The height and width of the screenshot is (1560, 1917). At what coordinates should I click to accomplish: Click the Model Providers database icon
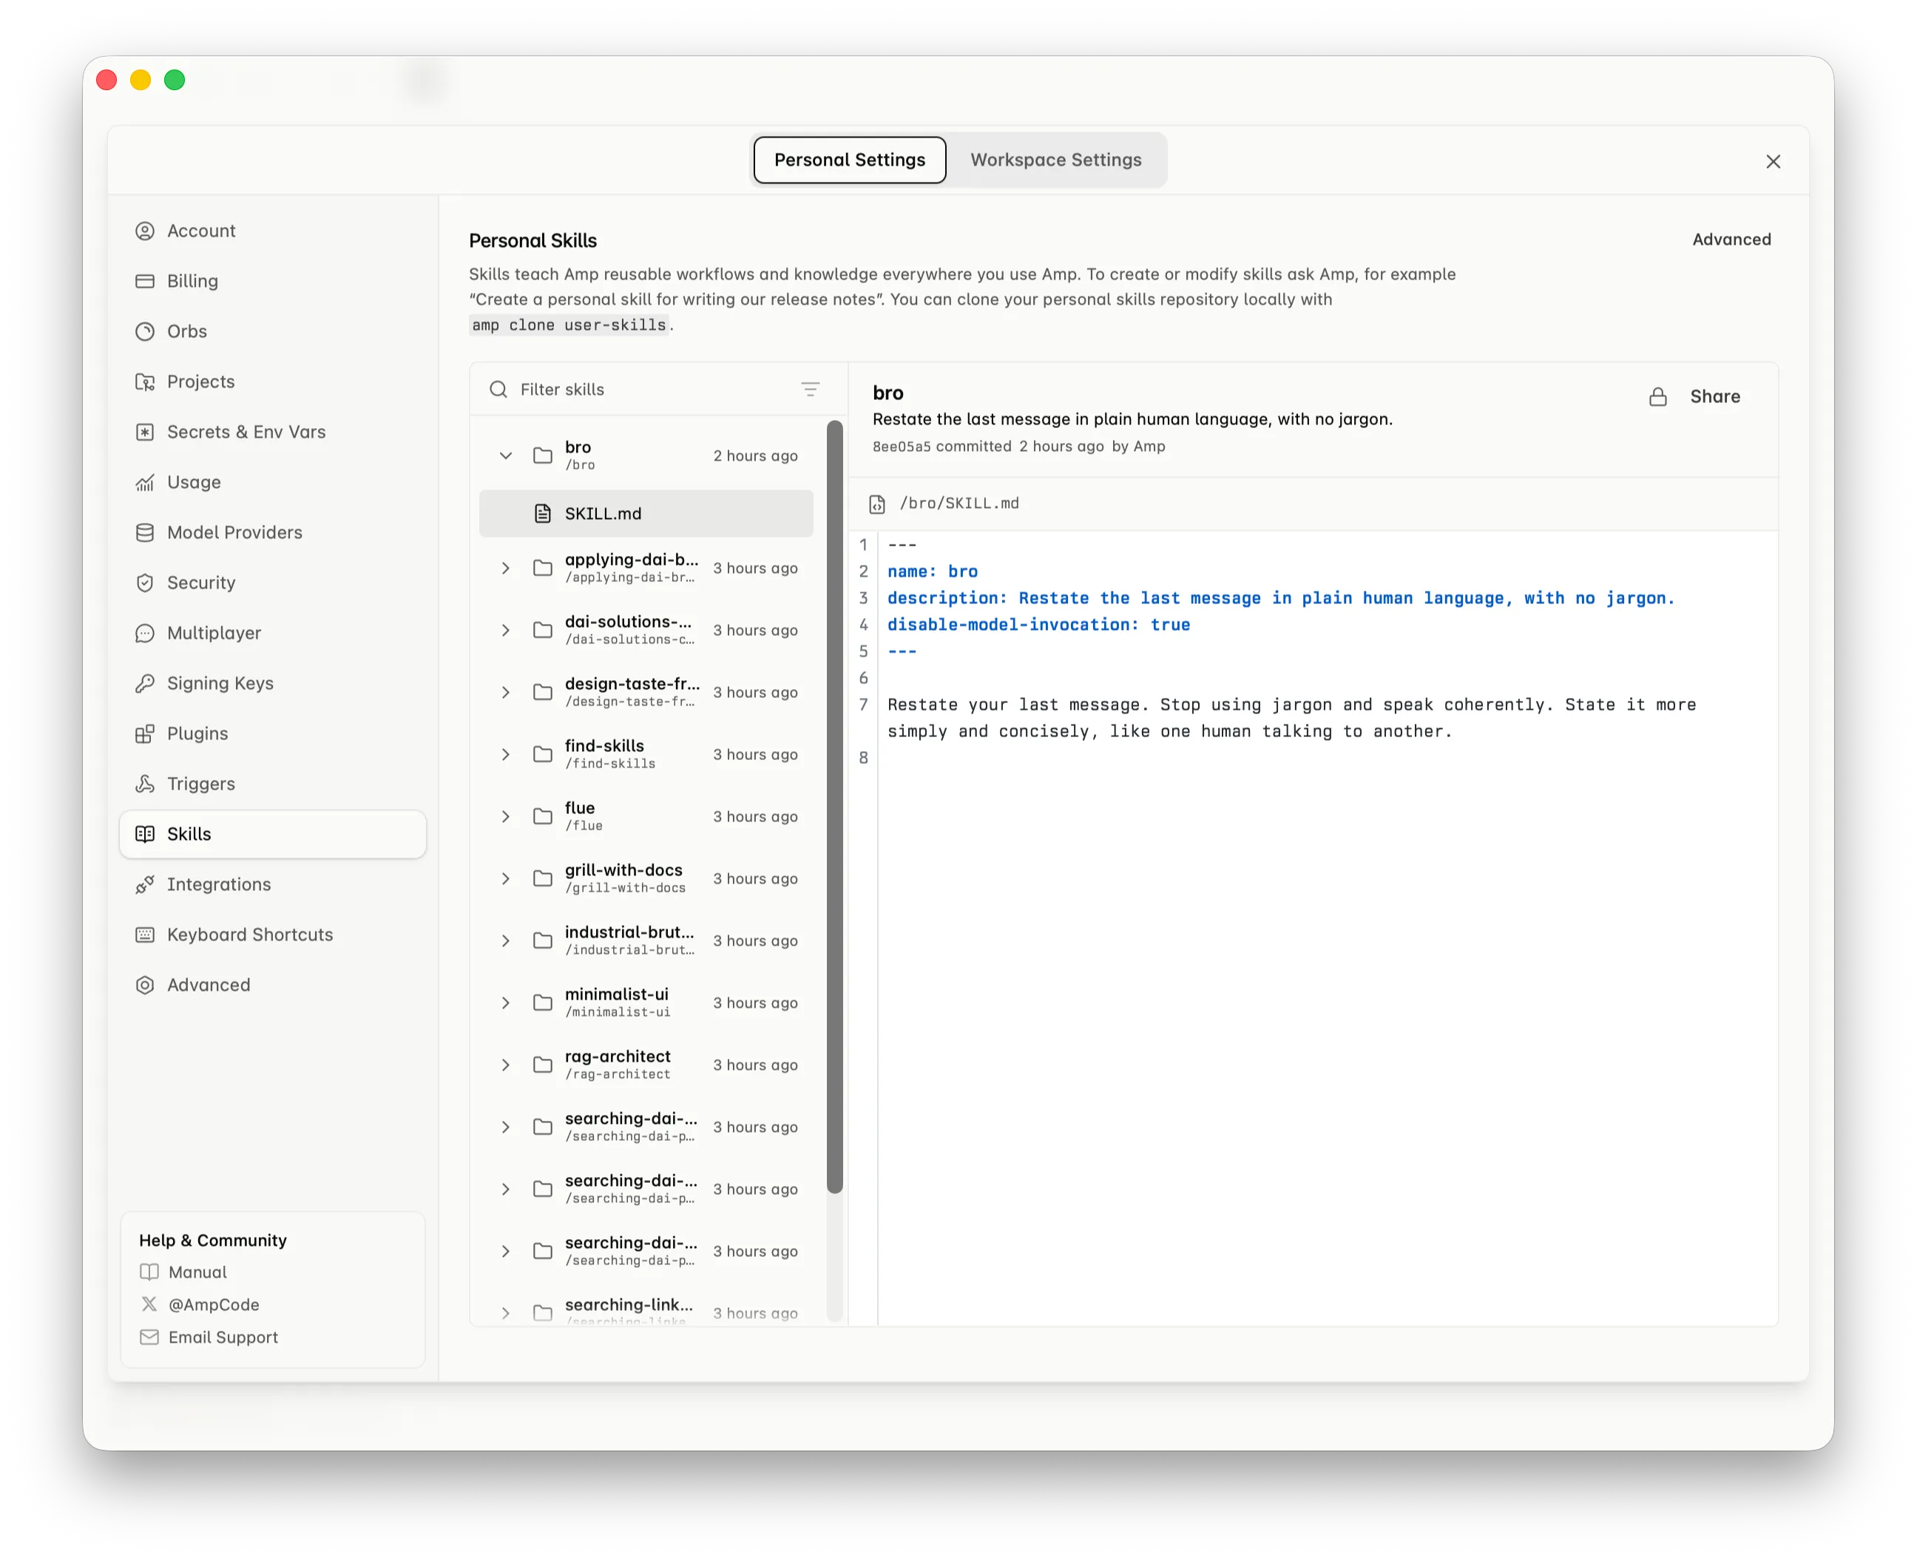click(145, 533)
